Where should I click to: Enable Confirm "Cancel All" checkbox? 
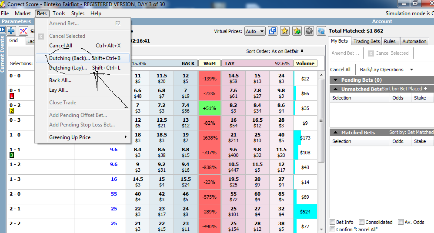point(333,230)
